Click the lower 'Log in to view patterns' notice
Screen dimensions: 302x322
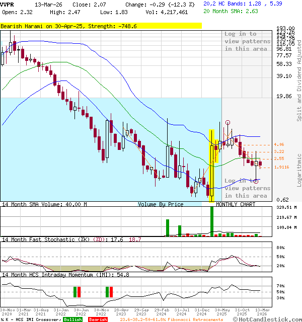click(246, 188)
